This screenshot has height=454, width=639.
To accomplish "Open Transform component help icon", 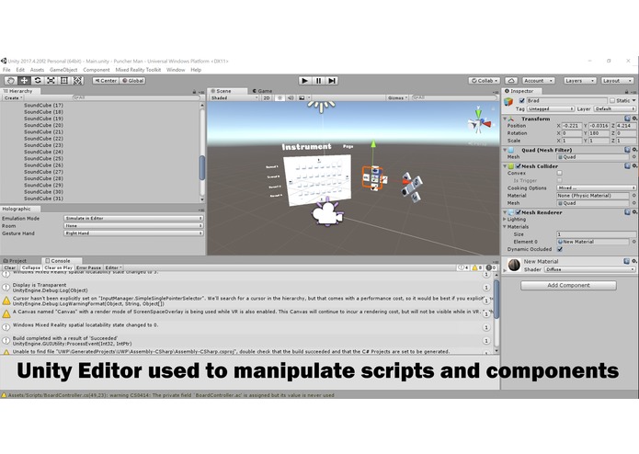I will point(627,119).
